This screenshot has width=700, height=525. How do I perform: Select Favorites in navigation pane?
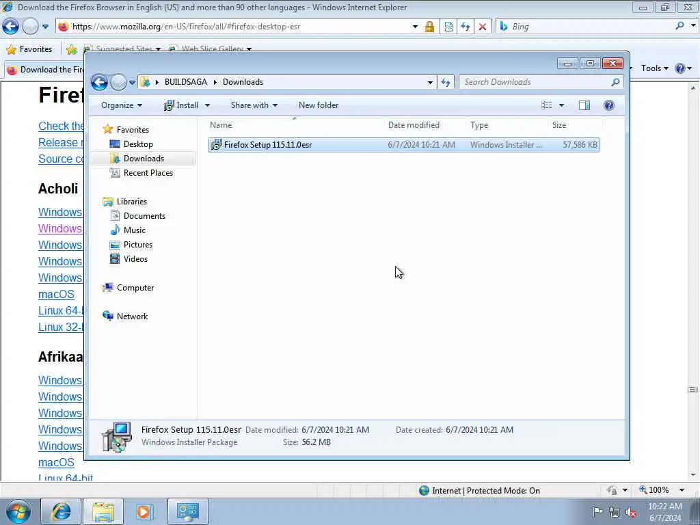pos(133,129)
